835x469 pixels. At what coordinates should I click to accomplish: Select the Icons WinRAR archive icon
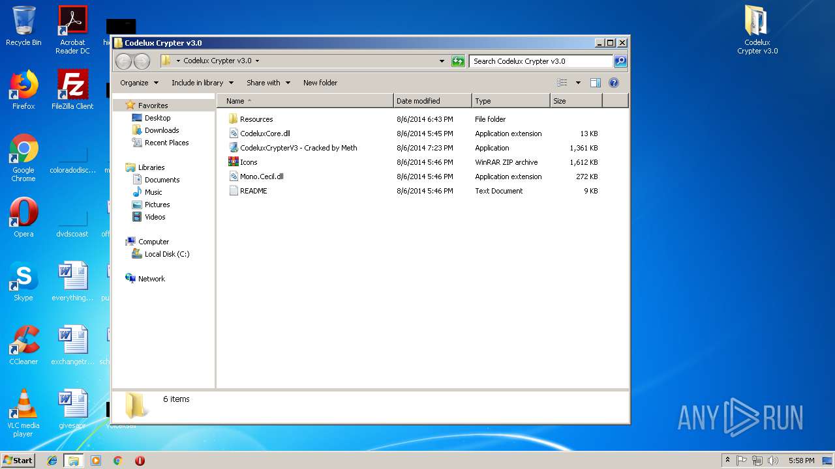pyautogui.click(x=233, y=162)
